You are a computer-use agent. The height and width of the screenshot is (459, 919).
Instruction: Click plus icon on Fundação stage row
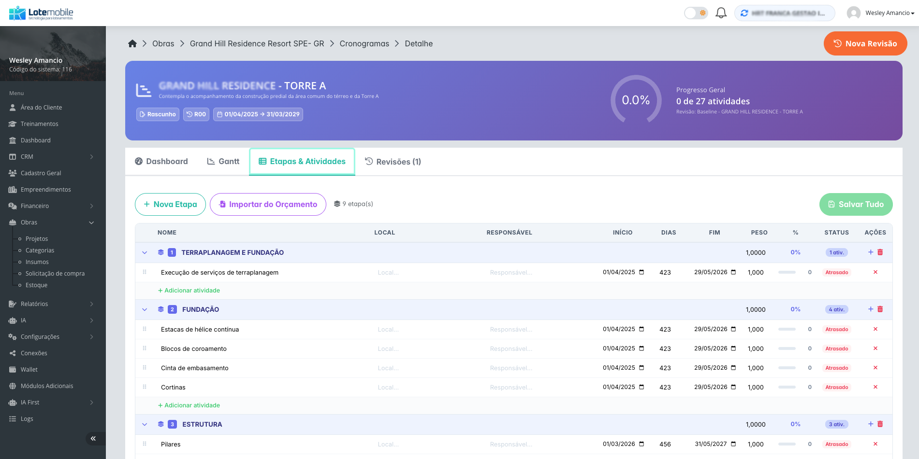871,309
